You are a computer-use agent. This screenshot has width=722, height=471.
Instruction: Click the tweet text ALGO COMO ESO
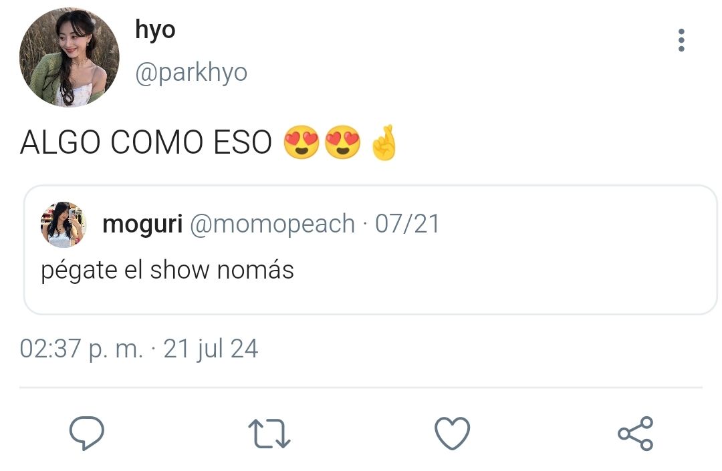click(x=146, y=142)
